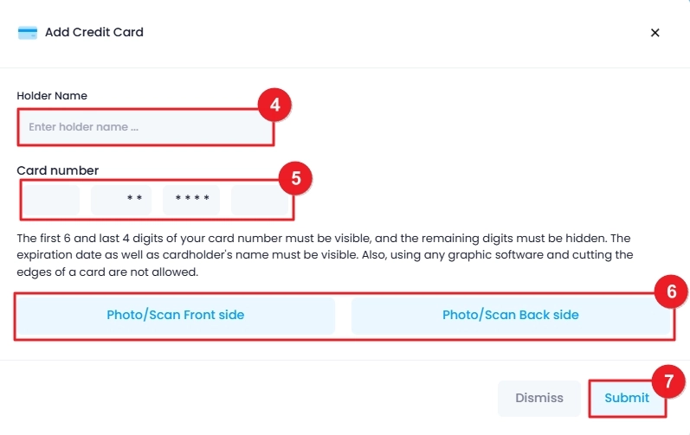
Task: Click the second card number box with two asterisks
Action: (x=121, y=200)
